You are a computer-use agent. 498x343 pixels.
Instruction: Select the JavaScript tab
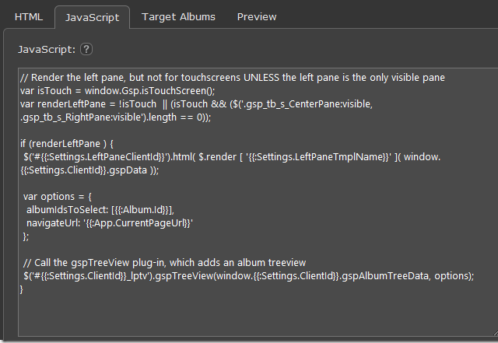tap(92, 17)
